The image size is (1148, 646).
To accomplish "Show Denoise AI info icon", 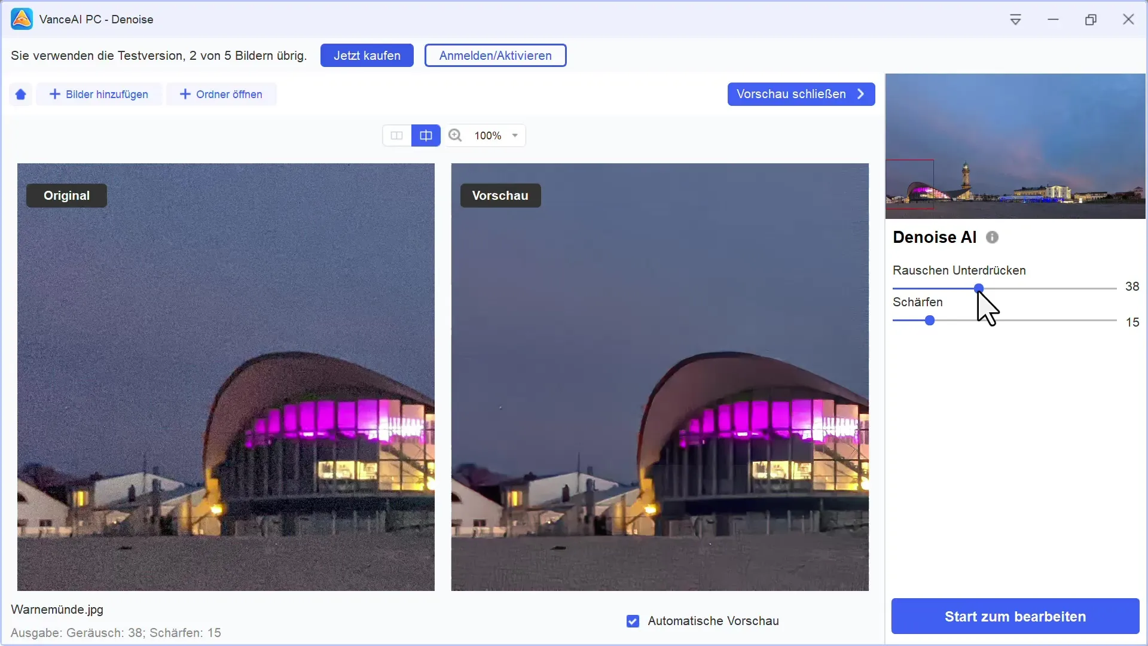I will pos(992,237).
